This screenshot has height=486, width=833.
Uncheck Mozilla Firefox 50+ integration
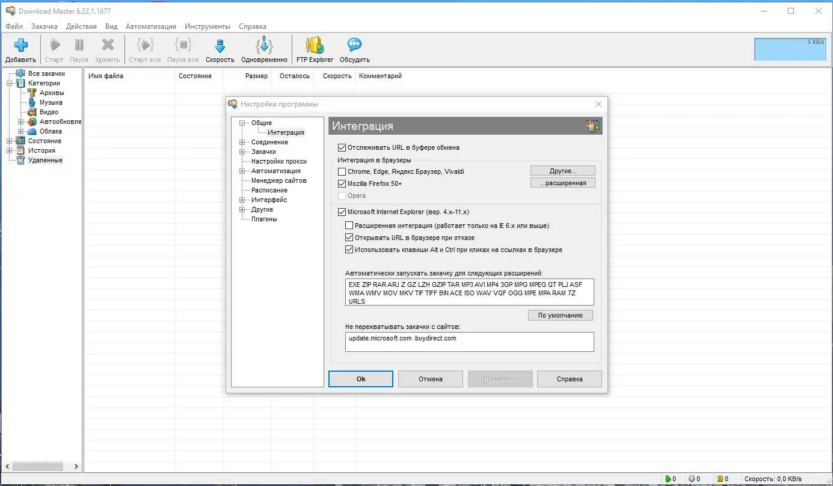pyautogui.click(x=342, y=183)
